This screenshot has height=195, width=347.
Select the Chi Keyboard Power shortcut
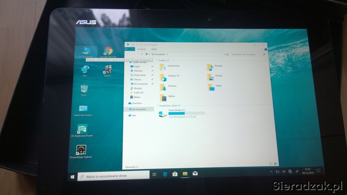pos(82,130)
